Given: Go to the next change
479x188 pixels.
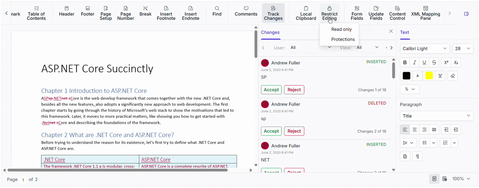Looking at the screenshot, I should [391, 48].
